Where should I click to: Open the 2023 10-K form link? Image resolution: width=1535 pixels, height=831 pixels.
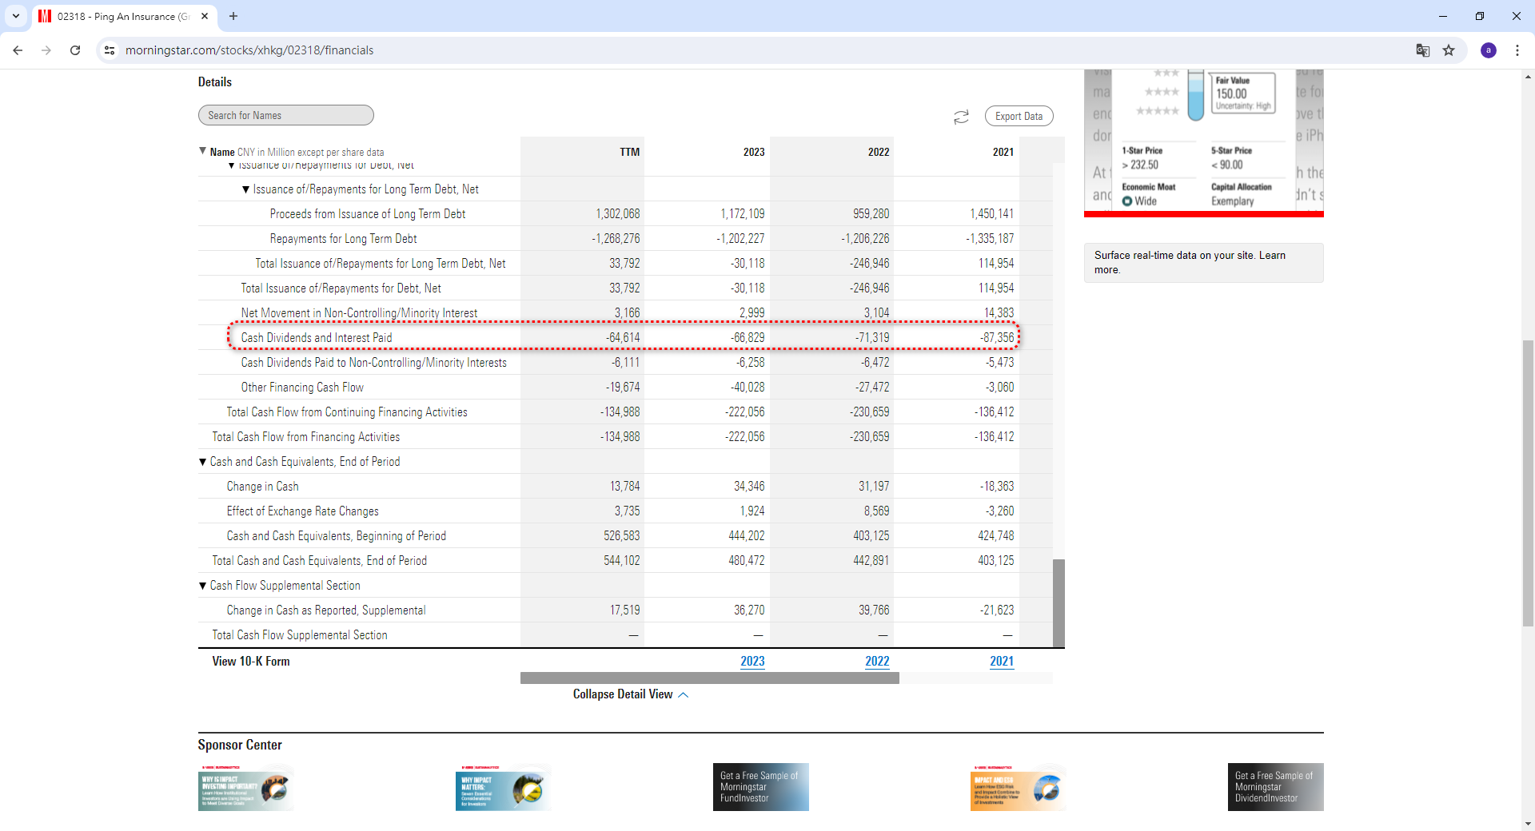click(752, 662)
